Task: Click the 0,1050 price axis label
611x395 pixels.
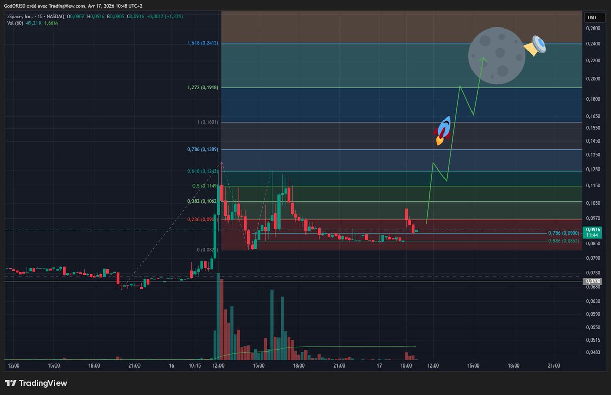Action: tap(593, 203)
